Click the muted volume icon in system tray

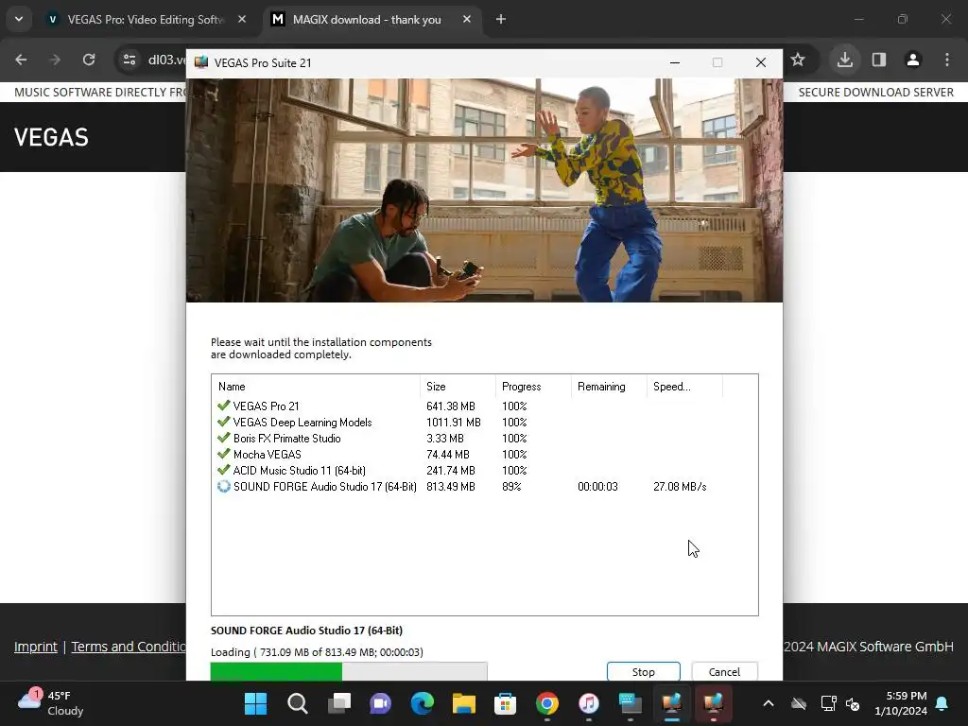(853, 703)
